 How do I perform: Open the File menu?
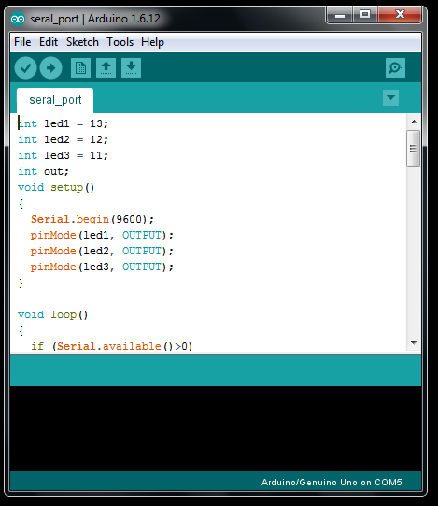(22, 42)
